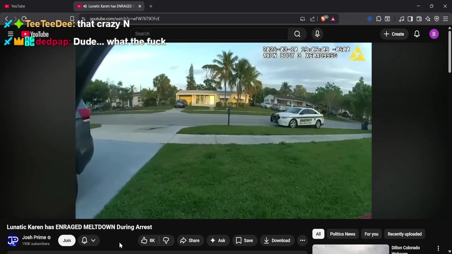
Task: Click the install/cast icon in the address bar
Action: [303, 19]
